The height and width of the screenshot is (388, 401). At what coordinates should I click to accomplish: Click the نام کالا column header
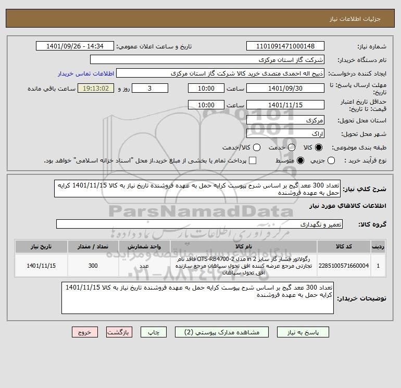pos(244,246)
